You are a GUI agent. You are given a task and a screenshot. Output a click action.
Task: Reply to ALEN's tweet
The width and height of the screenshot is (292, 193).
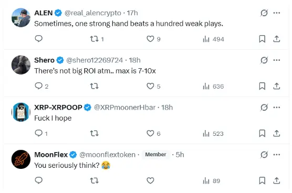(39, 39)
